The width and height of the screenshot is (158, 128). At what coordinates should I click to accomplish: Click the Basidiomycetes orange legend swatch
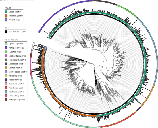tap(6, 16)
